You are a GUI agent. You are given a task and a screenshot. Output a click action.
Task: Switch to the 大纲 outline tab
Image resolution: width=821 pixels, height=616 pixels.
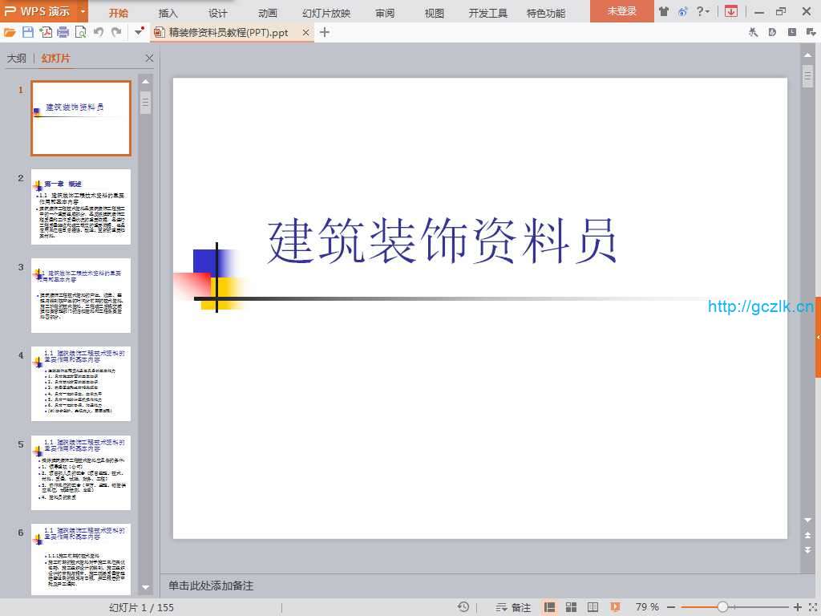point(16,59)
